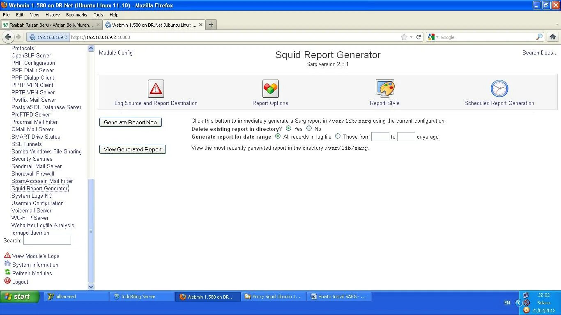Screen dimensions: 561x315
Task: Open the Edit menu
Action: click(20, 15)
